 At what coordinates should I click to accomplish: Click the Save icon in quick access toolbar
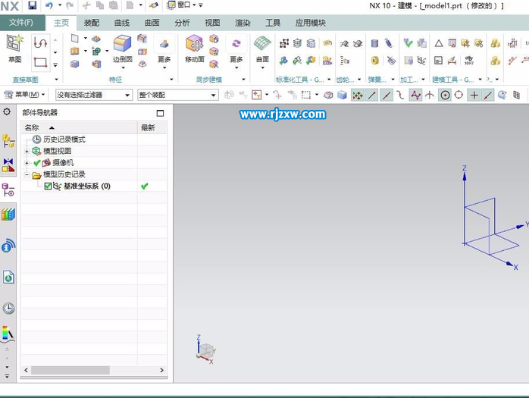pyautogui.click(x=32, y=5)
